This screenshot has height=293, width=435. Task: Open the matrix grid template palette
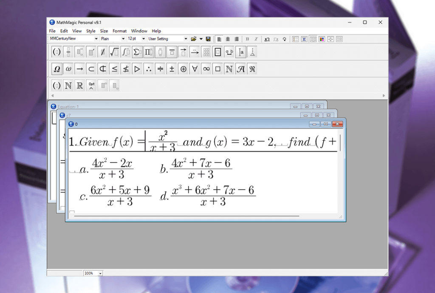coord(206,52)
